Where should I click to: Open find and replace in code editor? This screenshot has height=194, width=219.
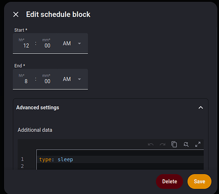(186, 144)
